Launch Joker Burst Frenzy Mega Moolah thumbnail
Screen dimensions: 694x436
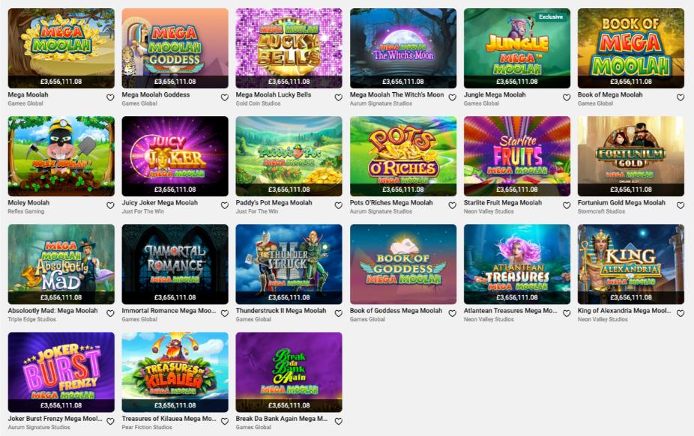click(61, 372)
